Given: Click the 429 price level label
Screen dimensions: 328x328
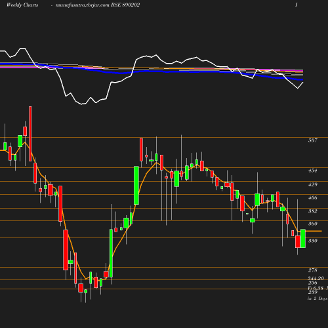Looking at the screenshot, I should (x=313, y=184).
